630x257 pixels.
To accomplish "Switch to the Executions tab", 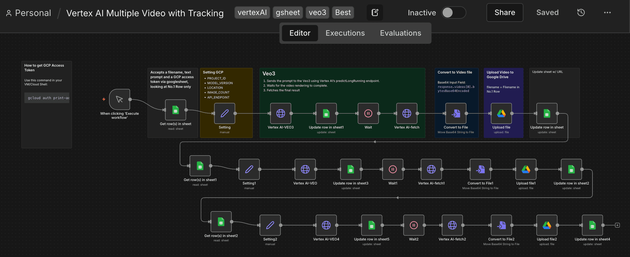I will [345, 33].
